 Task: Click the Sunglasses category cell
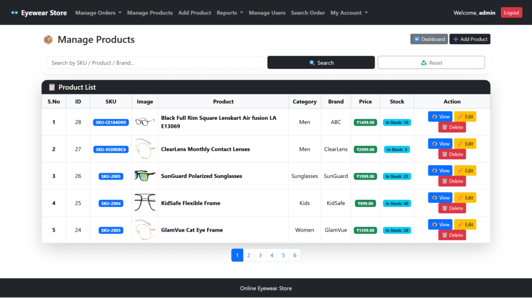[304, 176]
